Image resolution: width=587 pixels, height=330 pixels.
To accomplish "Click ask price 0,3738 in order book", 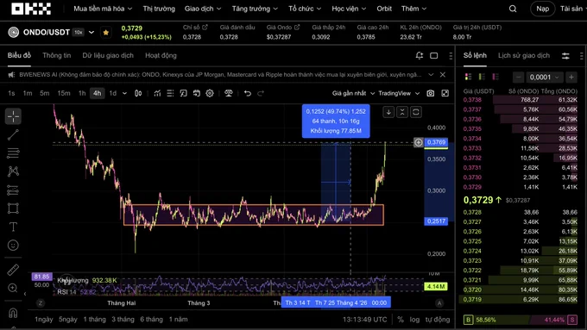I will click(x=472, y=100).
